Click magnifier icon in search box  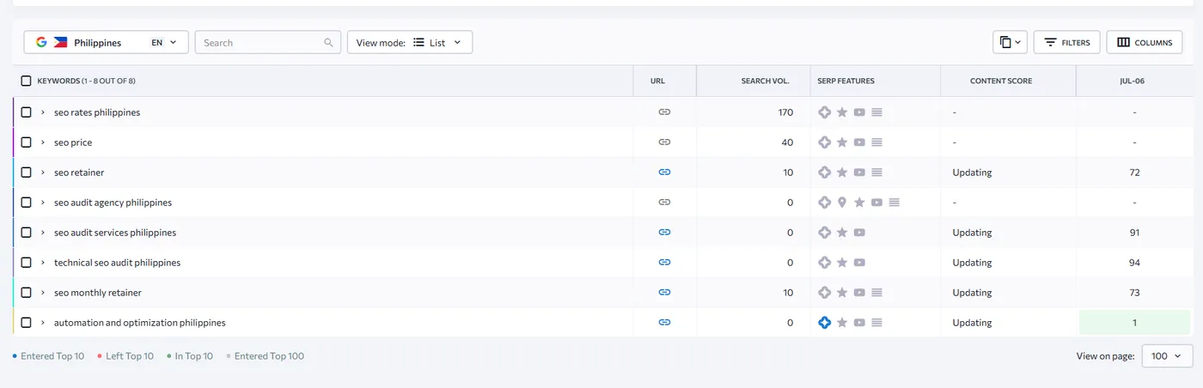(x=329, y=42)
